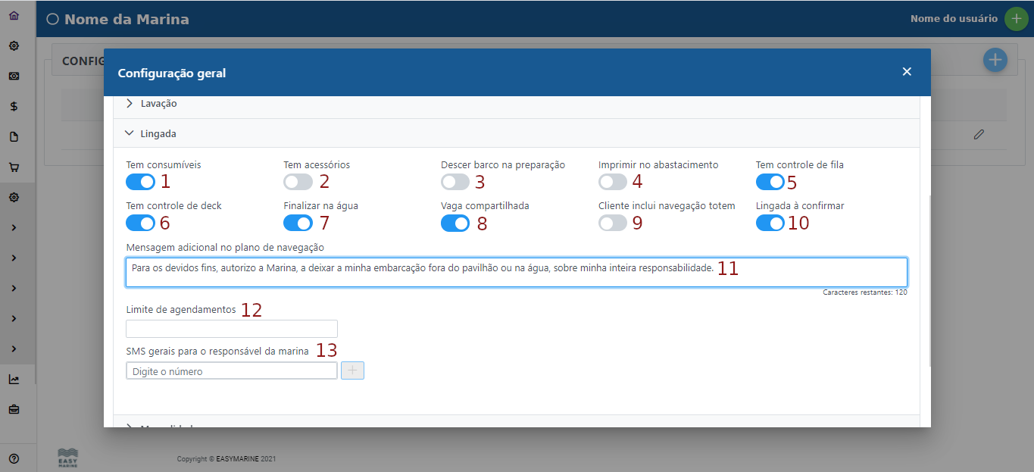This screenshot has width=1034, height=472.
Task: Click the plus button next to SMS field
Action: tap(351, 370)
